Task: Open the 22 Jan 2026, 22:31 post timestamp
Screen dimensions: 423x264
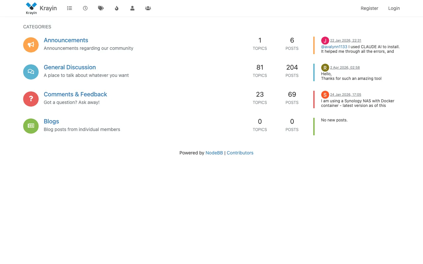Action: click(x=346, y=41)
